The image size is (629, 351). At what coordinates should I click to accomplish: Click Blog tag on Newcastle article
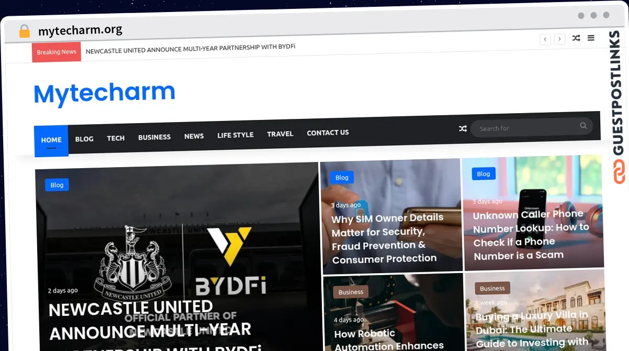pyautogui.click(x=57, y=185)
